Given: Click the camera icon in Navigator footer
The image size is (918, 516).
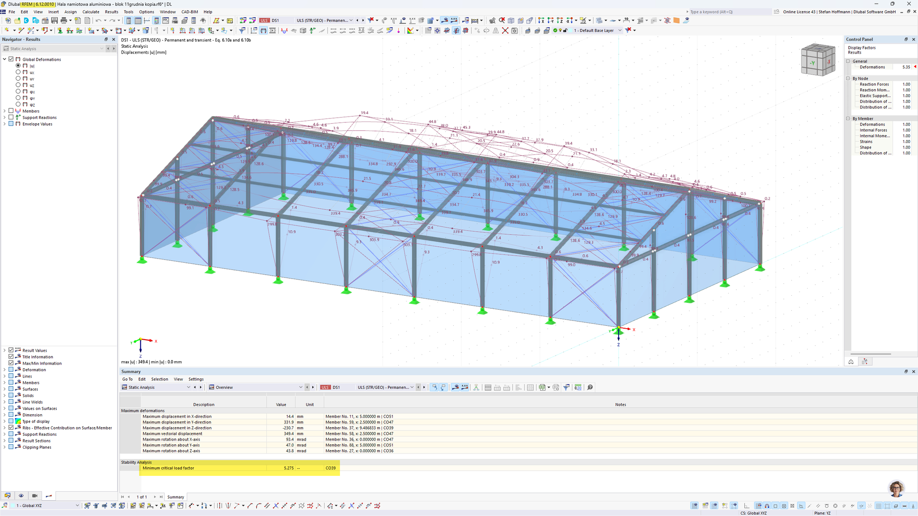Looking at the screenshot, I should tap(35, 496).
